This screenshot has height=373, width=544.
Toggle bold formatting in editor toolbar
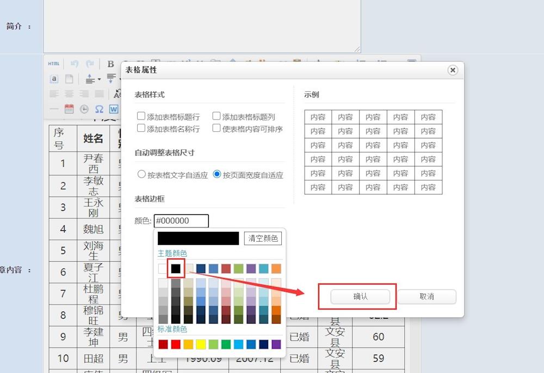coord(110,64)
